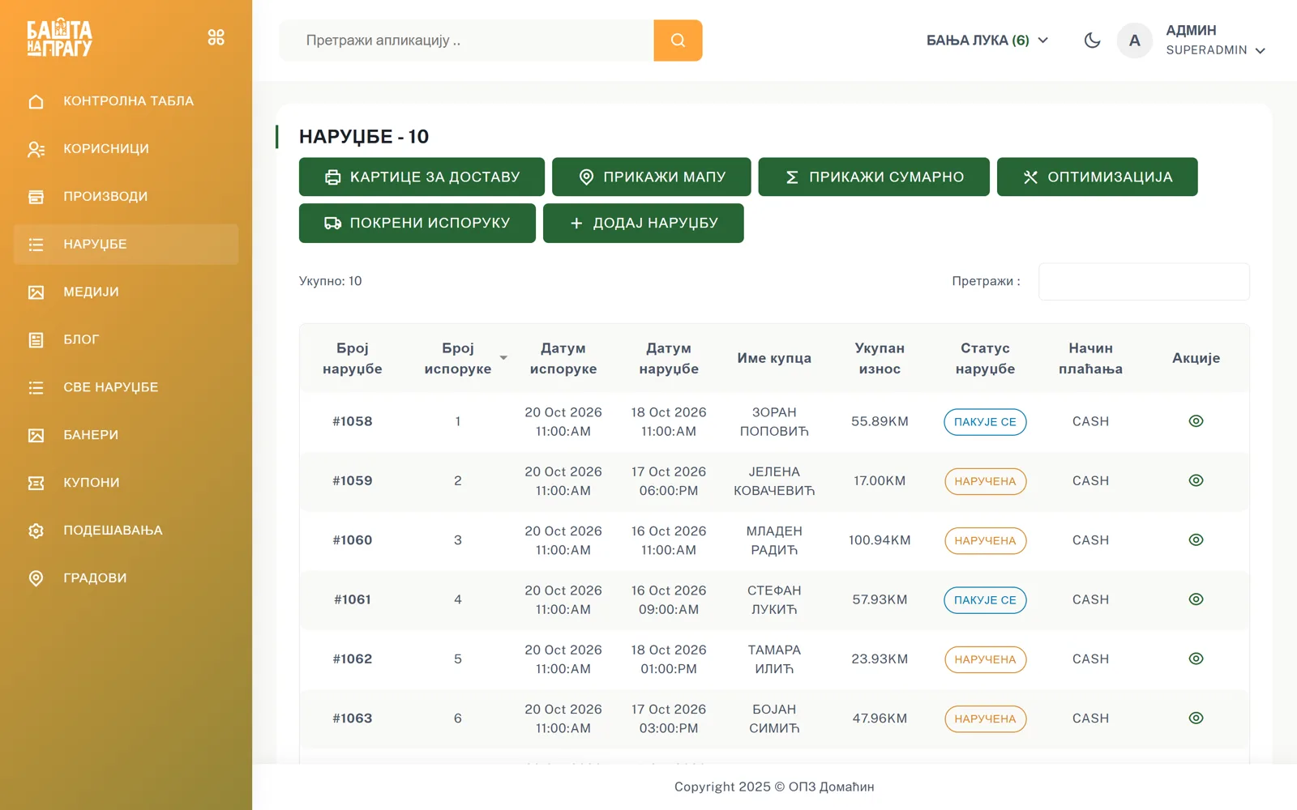Toggle dark mode moon icon

coord(1092,40)
